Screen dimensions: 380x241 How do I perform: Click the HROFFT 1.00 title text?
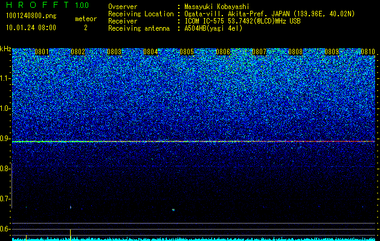47,5
